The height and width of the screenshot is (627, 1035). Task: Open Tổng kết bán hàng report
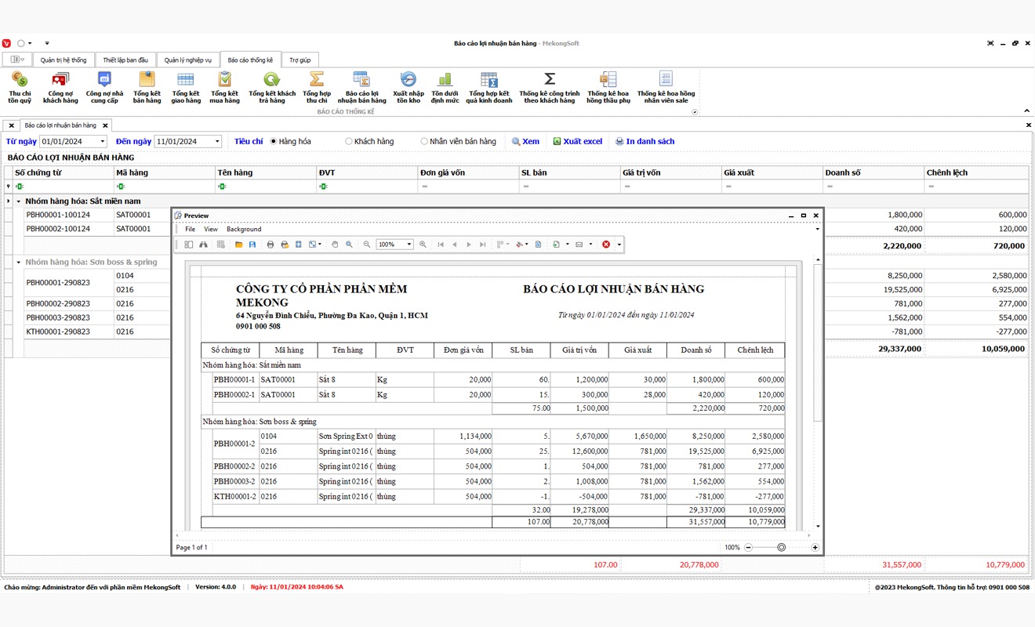pyautogui.click(x=146, y=88)
